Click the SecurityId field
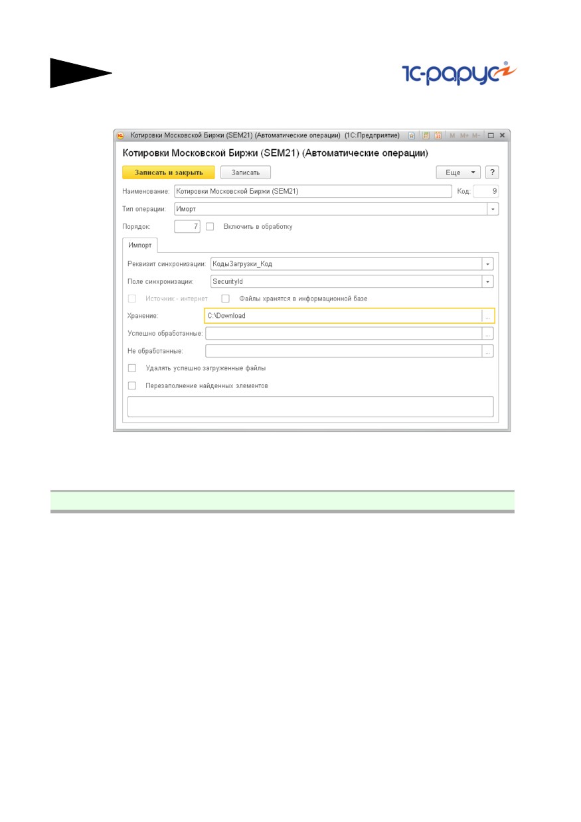581x822 pixels. pyautogui.click(x=346, y=282)
